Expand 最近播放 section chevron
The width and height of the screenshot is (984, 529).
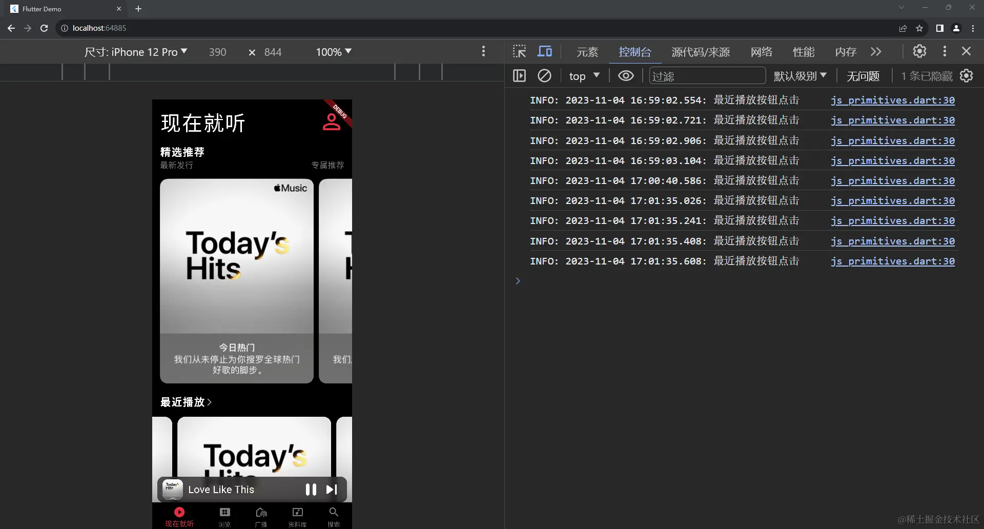tap(209, 402)
